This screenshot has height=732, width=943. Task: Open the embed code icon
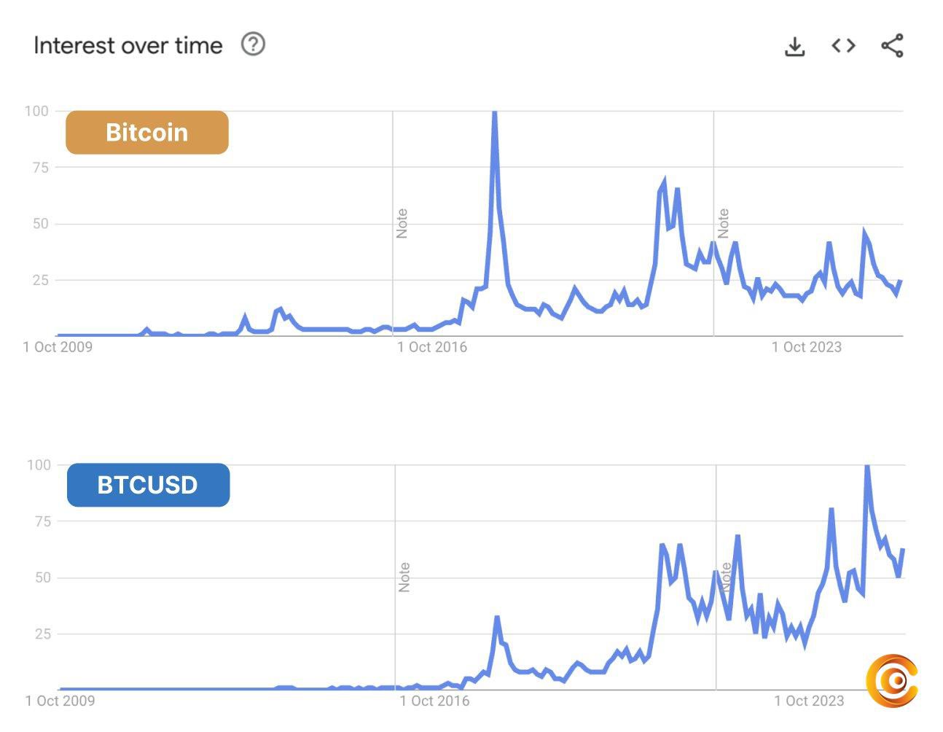point(843,45)
